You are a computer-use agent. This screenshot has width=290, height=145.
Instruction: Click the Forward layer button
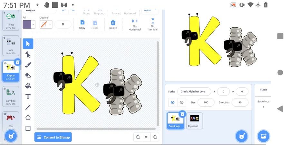(x=116, y=12)
